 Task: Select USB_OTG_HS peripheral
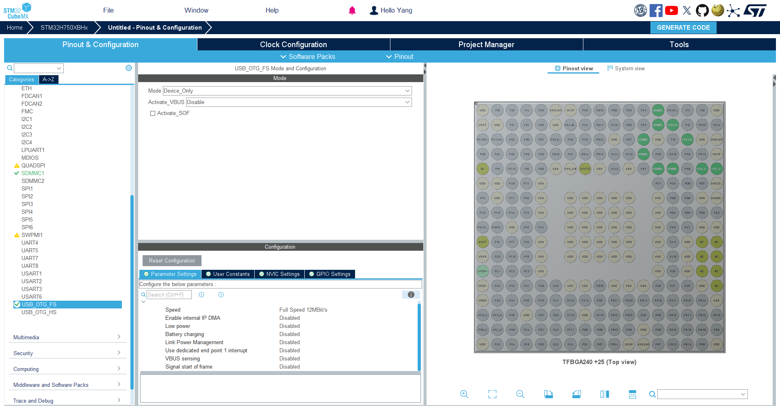click(x=39, y=312)
